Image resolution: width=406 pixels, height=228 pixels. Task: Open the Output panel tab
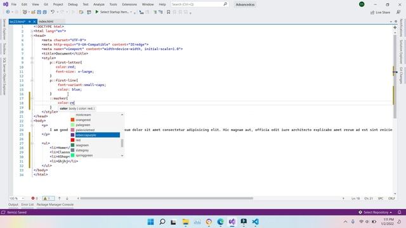point(13,205)
